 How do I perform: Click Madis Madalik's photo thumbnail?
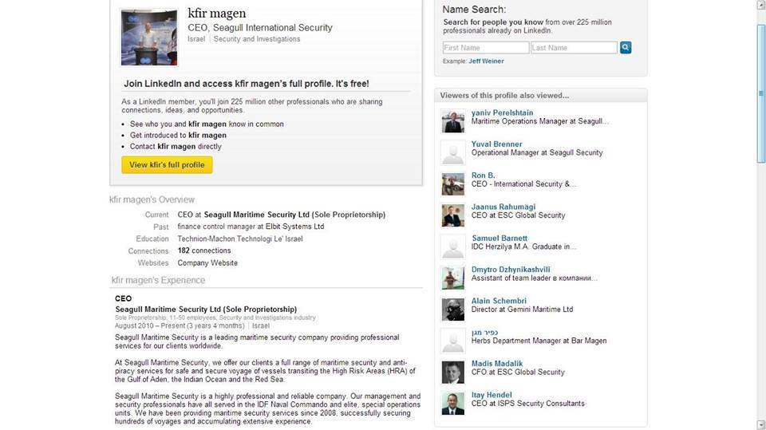tap(452, 372)
